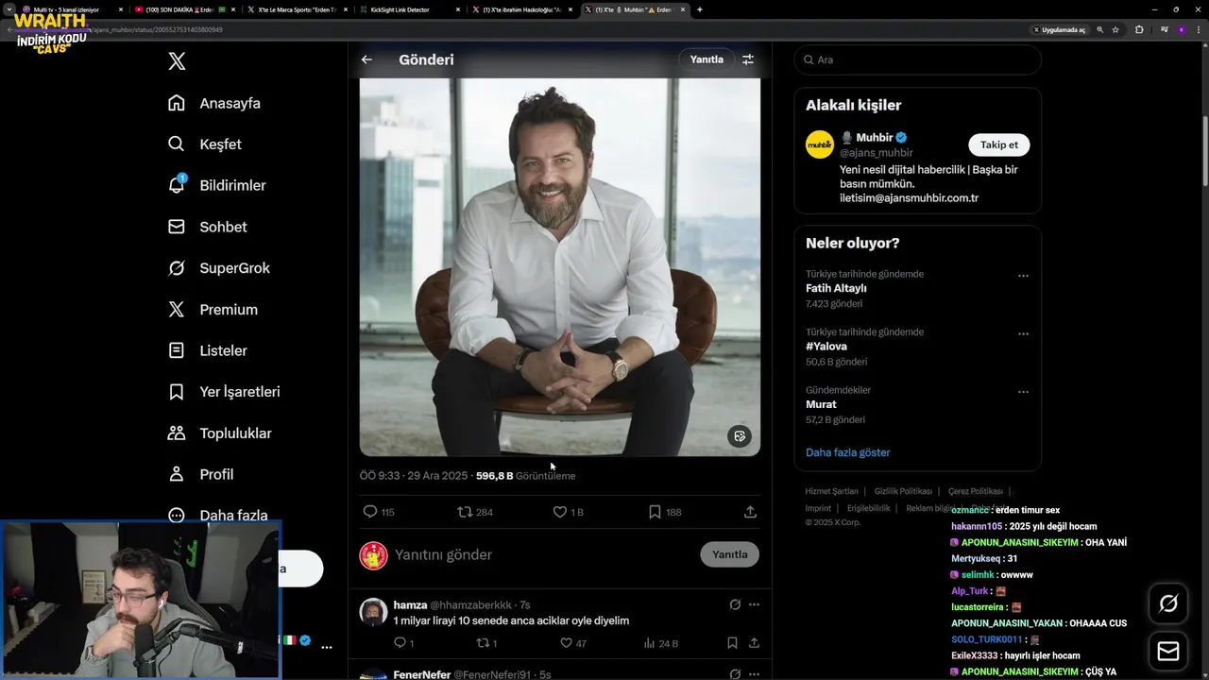The image size is (1209, 680).
Task: Open the floating Grok icon button
Action: point(1168,603)
